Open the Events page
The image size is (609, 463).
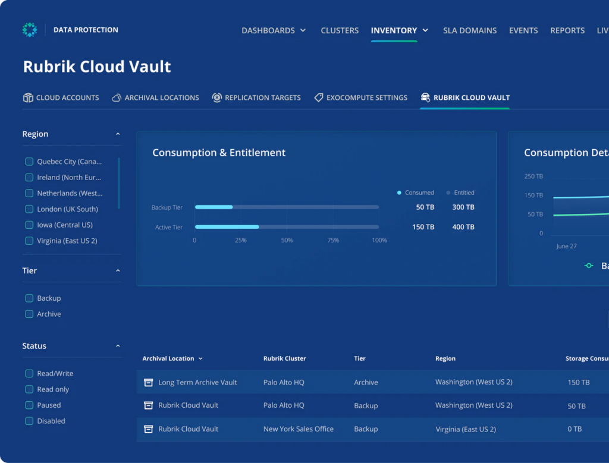coord(523,30)
